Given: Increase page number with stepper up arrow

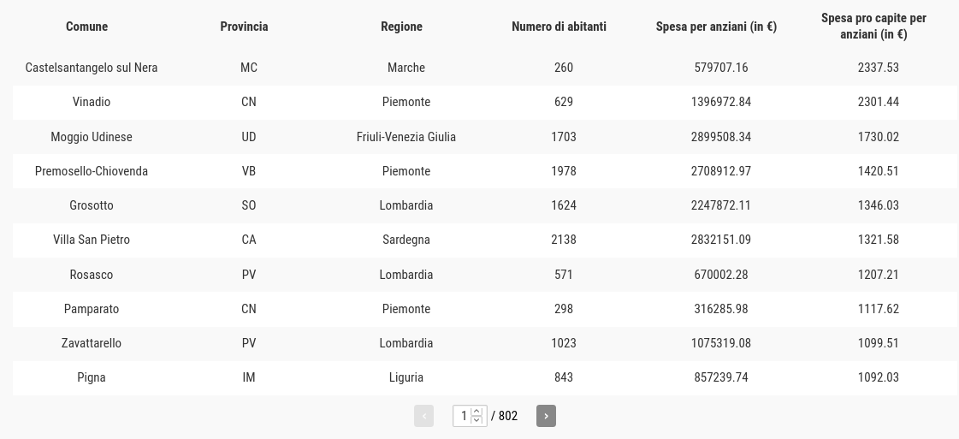Looking at the screenshot, I should click(x=477, y=412).
